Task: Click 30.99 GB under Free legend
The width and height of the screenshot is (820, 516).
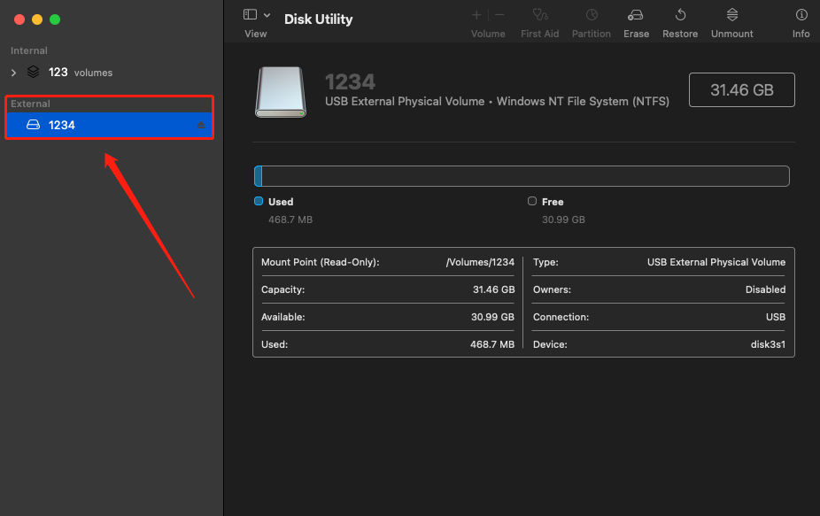Action: (x=563, y=219)
